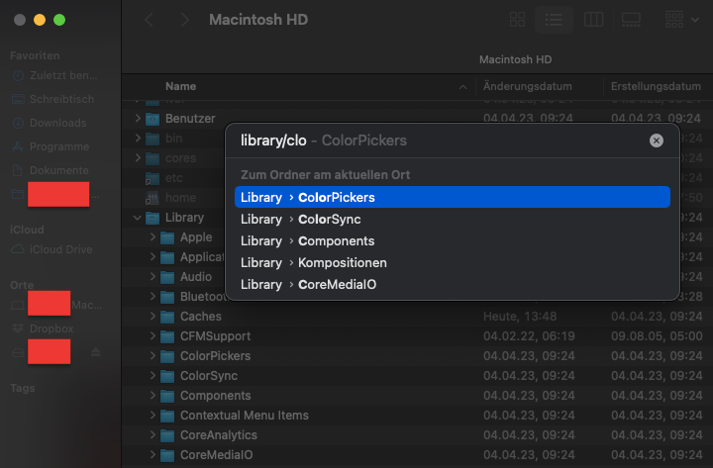Image resolution: width=713 pixels, height=468 pixels.
Task: Expand the Benutzer folder
Action: coord(138,119)
